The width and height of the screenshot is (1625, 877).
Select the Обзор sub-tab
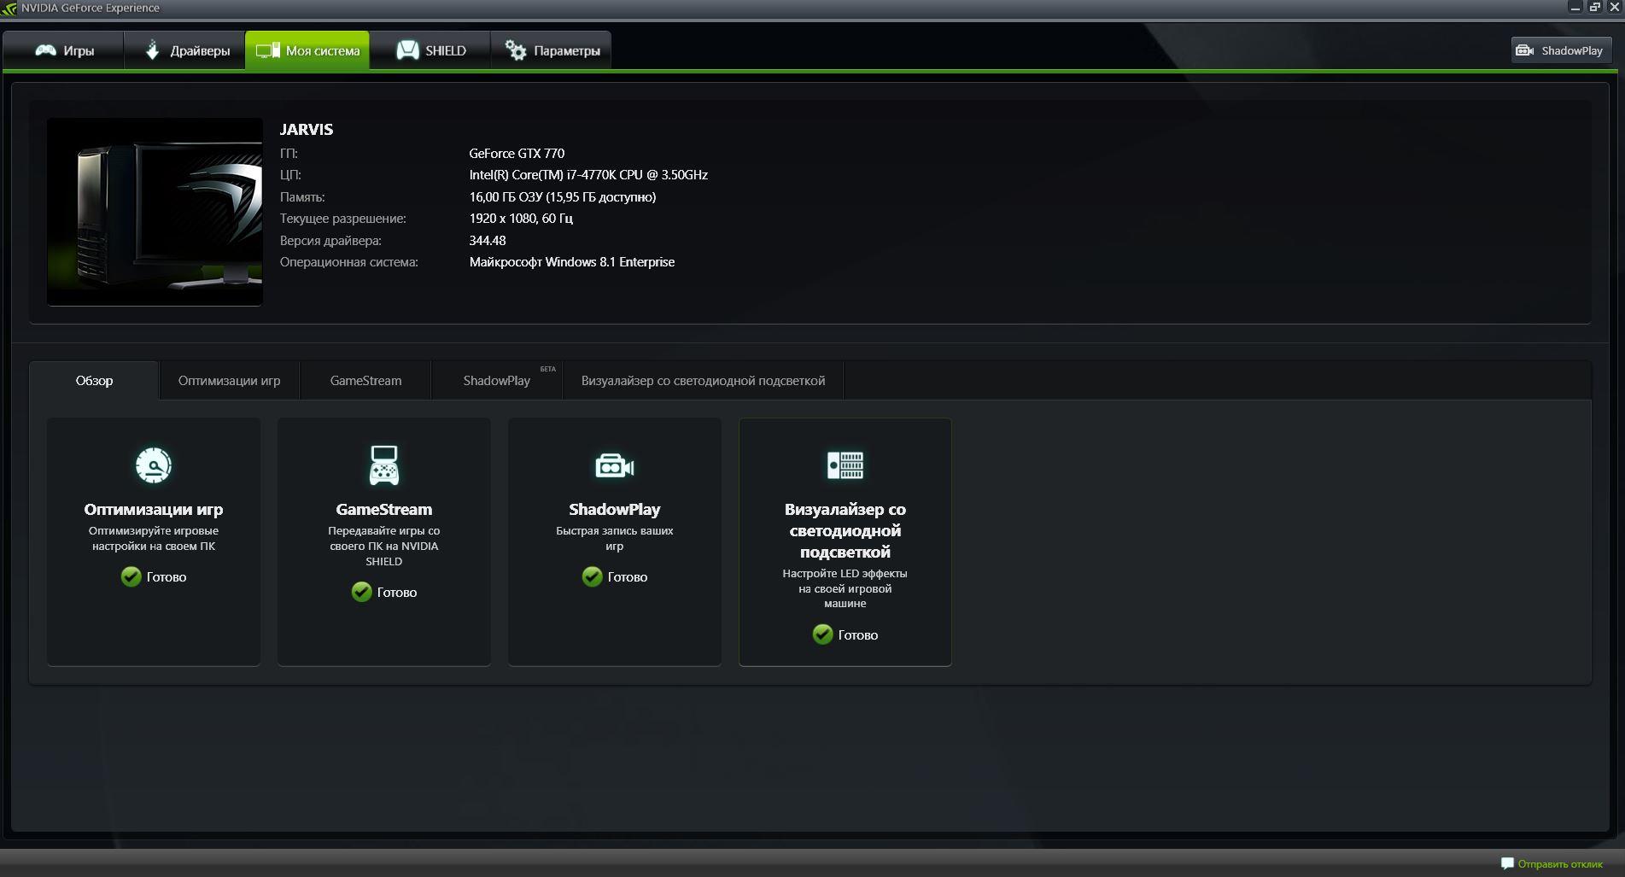(94, 381)
